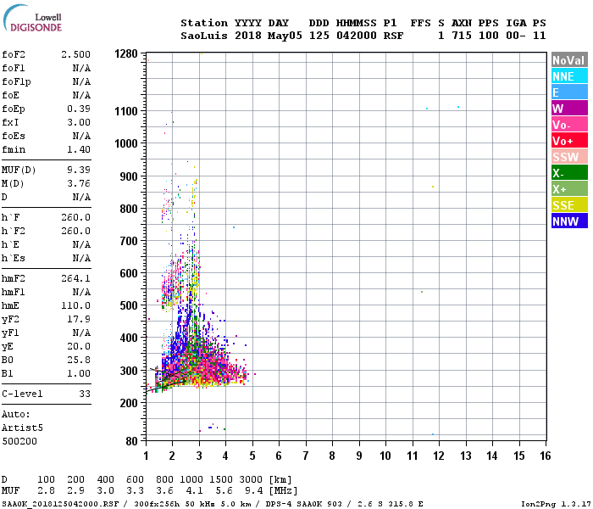
Task: Select the NoVal legend color box
Action: click(569, 60)
